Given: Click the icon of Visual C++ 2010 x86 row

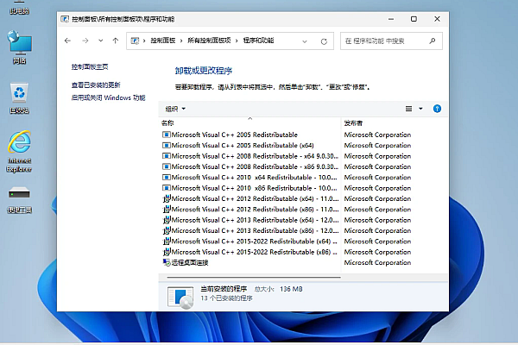Looking at the screenshot, I should coord(167,188).
